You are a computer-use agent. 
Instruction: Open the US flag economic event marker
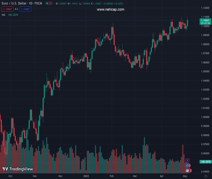[188, 170]
